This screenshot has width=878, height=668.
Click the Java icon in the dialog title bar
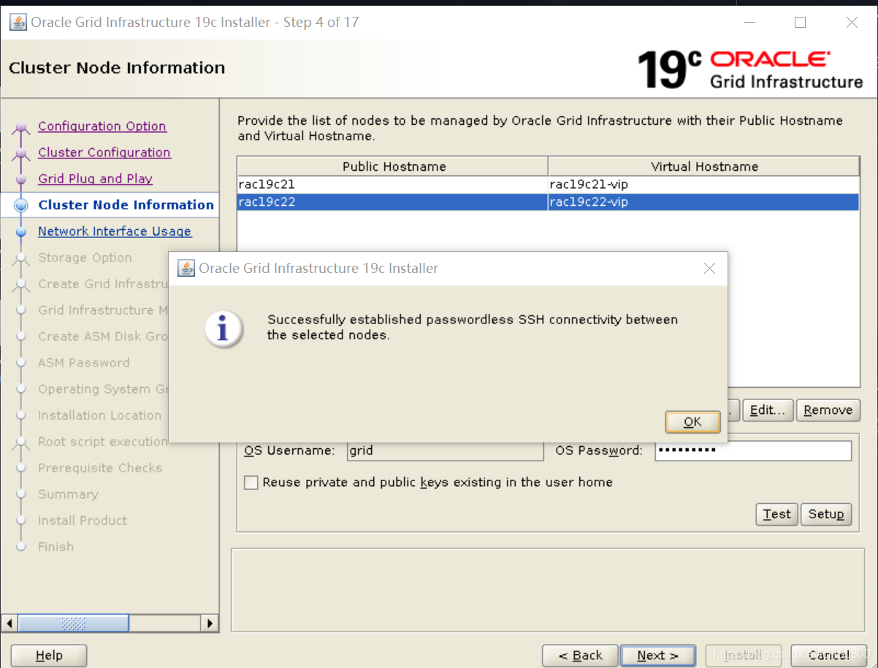coord(186,268)
